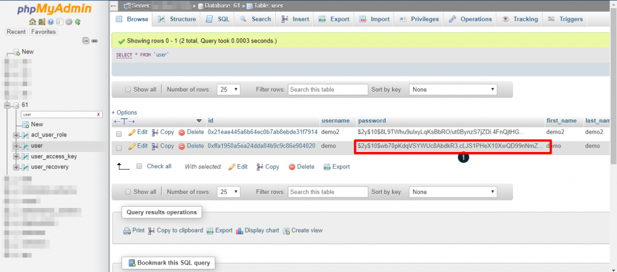Enable the top Show all checkbox

[x=128, y=90]
